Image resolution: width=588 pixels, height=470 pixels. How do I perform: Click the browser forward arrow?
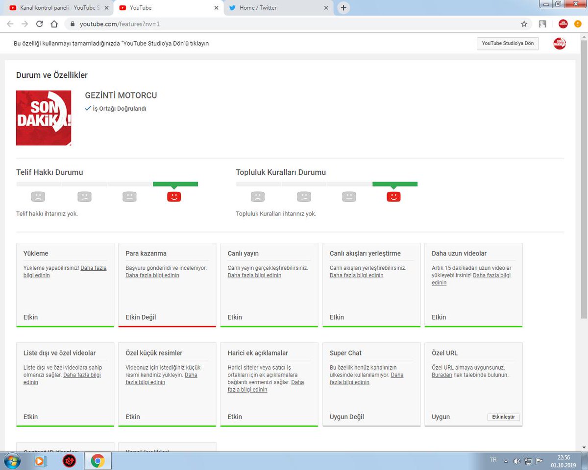[24, 23]
